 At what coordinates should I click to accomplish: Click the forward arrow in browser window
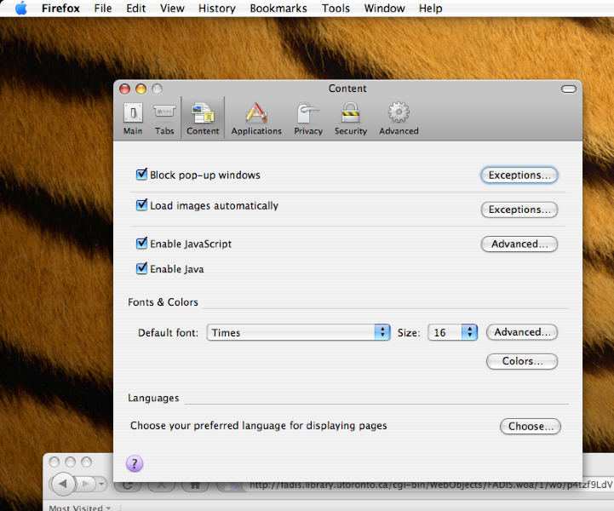85,484
